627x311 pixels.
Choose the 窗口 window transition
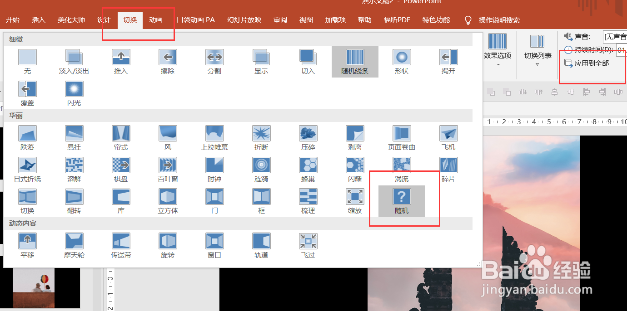(214, 246)
